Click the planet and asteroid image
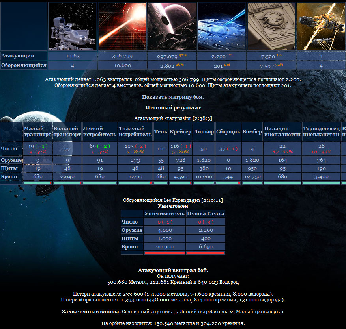 pos(172,26)
